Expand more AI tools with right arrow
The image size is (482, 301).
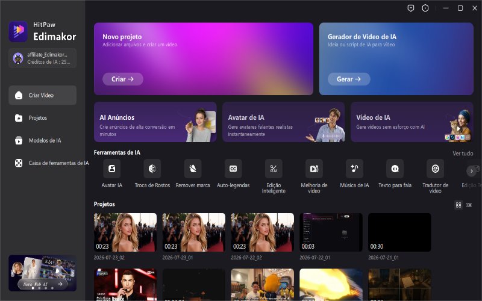[x=472, y=171]
